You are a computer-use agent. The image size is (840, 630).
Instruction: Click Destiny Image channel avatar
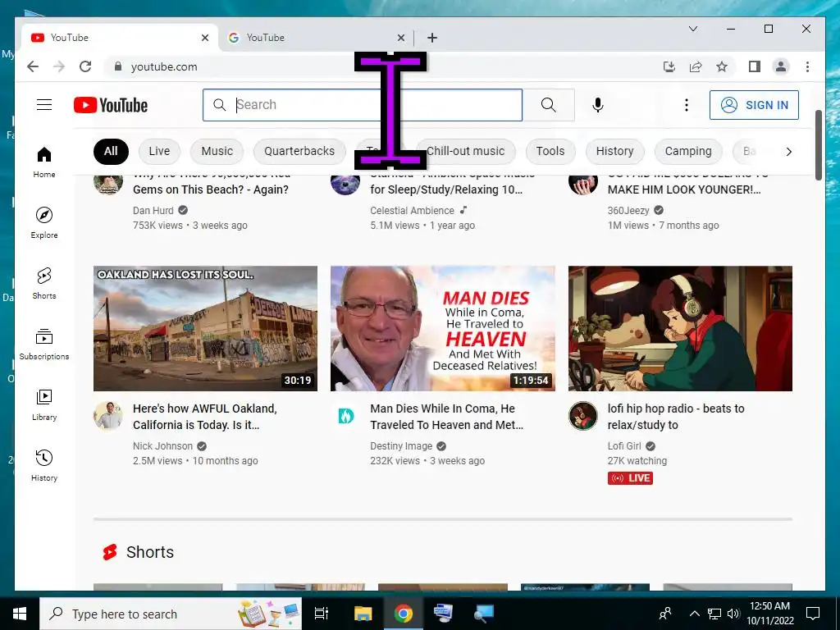346,416
